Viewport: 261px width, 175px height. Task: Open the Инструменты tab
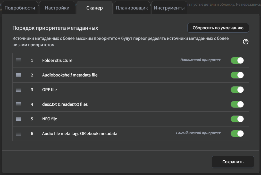click(x=169, y=8)
